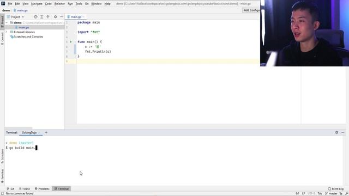Close the main.go editor tab
The image size is (349, 196).
[x=83, y=17]
